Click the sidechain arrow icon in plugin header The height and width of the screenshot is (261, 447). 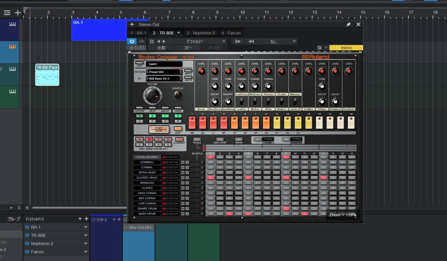[238, 41]
